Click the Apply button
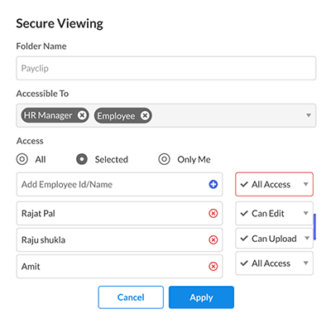Image resolution: width=331 pixels, height=324 pixels. coord(201,297)
